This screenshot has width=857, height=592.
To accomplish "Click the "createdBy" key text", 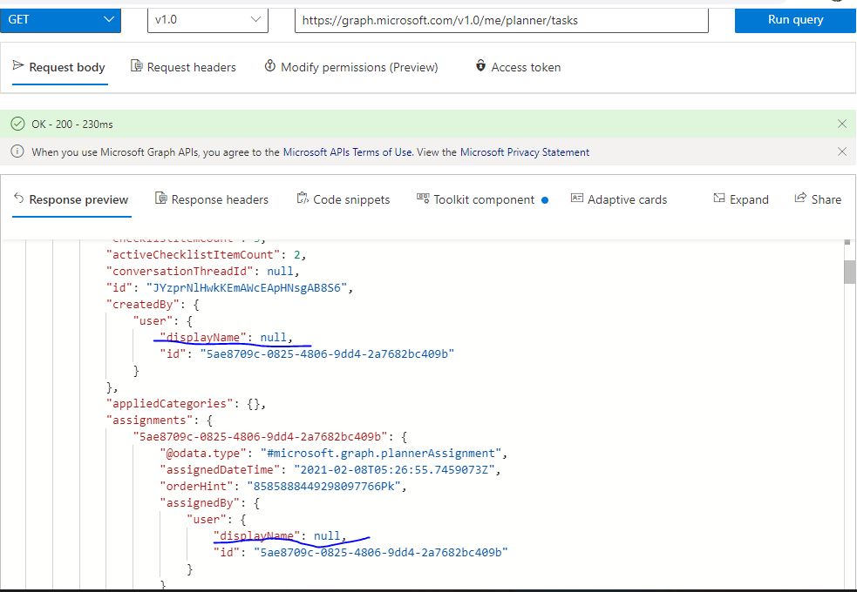I will [143, 305].
